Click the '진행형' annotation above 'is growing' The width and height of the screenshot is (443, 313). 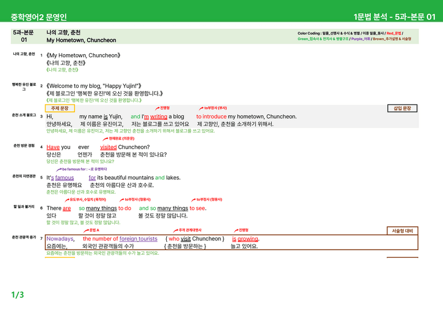[242, 230]
